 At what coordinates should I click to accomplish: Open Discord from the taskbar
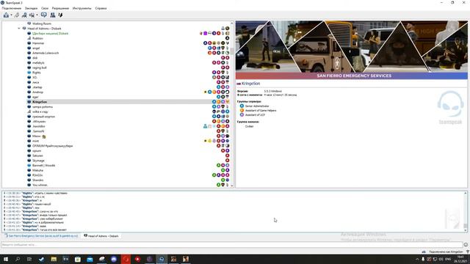(x=114, y=259)
